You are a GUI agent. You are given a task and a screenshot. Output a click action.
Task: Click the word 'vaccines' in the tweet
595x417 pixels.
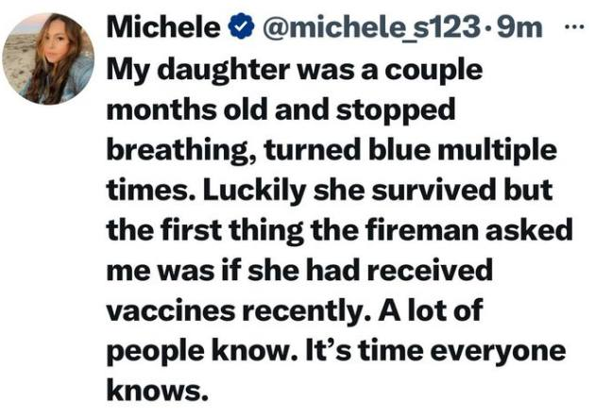click(x=170, y=311)
